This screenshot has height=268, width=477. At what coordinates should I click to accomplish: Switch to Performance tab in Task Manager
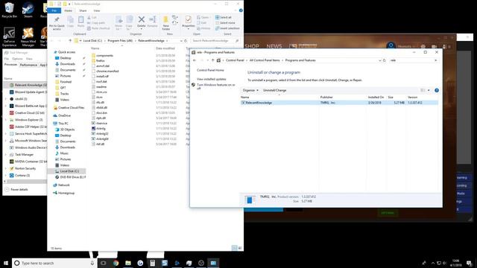tap(28, 65)
